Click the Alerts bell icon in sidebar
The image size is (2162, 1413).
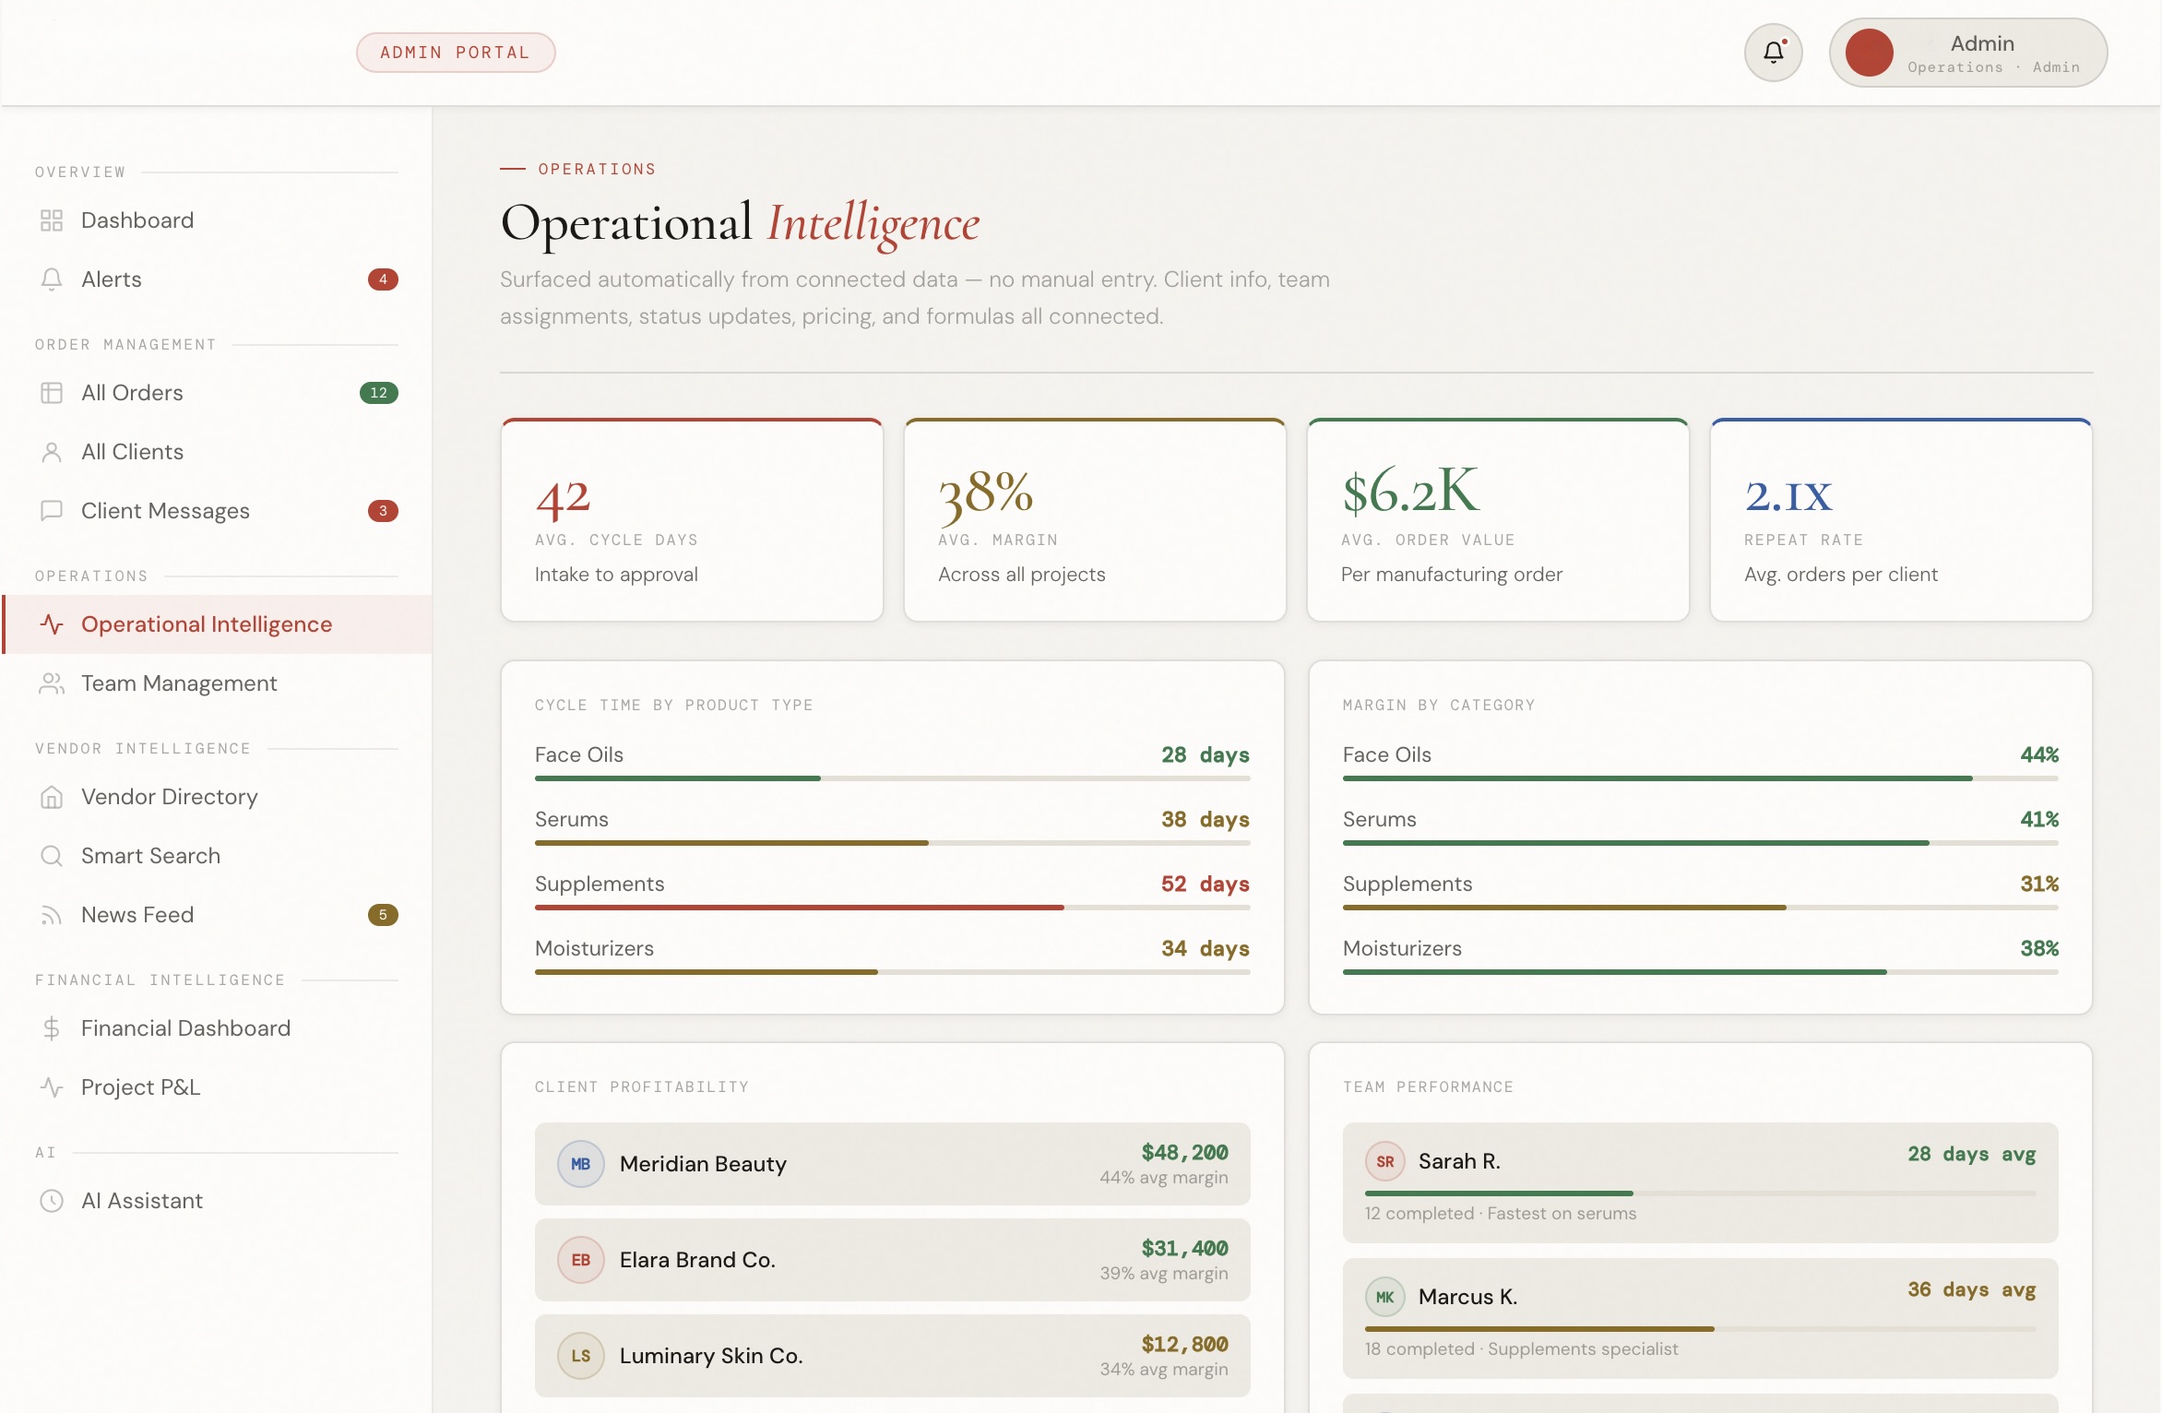[x=52, y=279]
